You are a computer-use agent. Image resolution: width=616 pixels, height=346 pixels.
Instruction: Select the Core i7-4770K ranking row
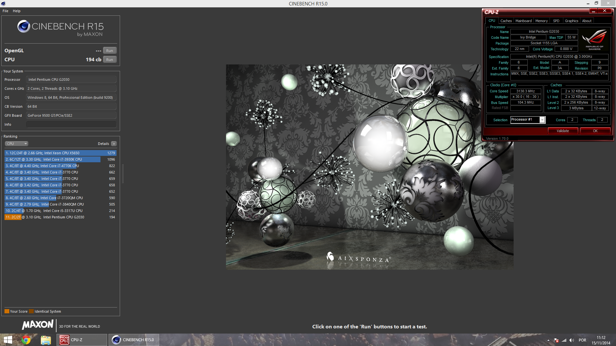click(x=60, y=166)
